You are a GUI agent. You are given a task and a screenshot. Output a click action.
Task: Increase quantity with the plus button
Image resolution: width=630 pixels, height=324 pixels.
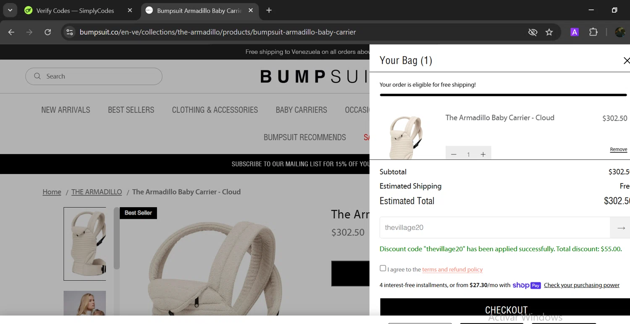pos(483,154)
